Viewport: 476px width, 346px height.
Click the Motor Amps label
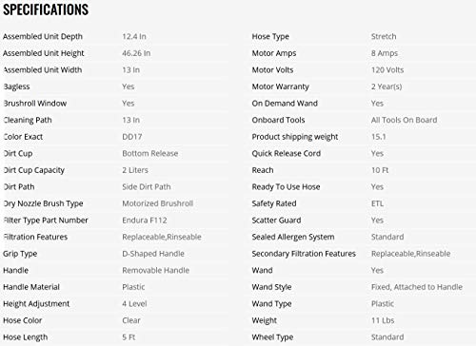[274, 53]
